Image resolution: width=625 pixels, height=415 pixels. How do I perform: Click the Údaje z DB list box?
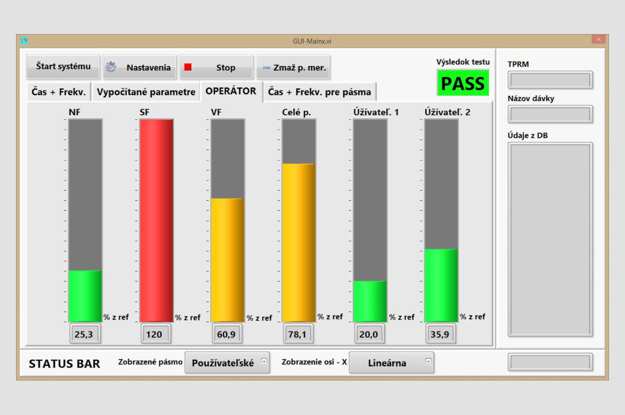(x=550, y=240)
